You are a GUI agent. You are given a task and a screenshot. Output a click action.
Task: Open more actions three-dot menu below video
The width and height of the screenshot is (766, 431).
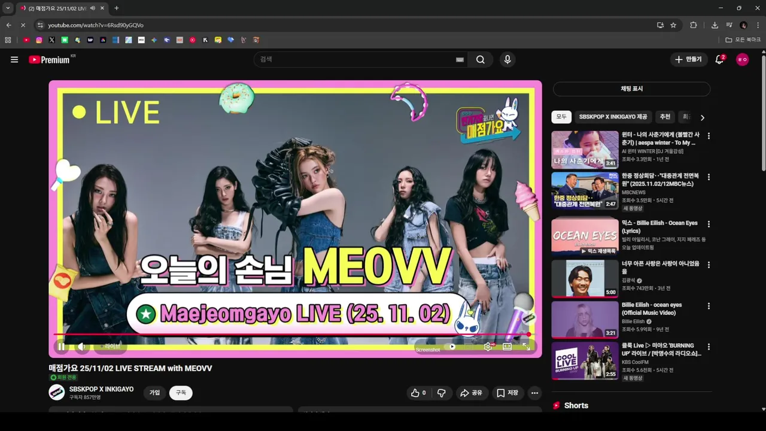[535, 393]
